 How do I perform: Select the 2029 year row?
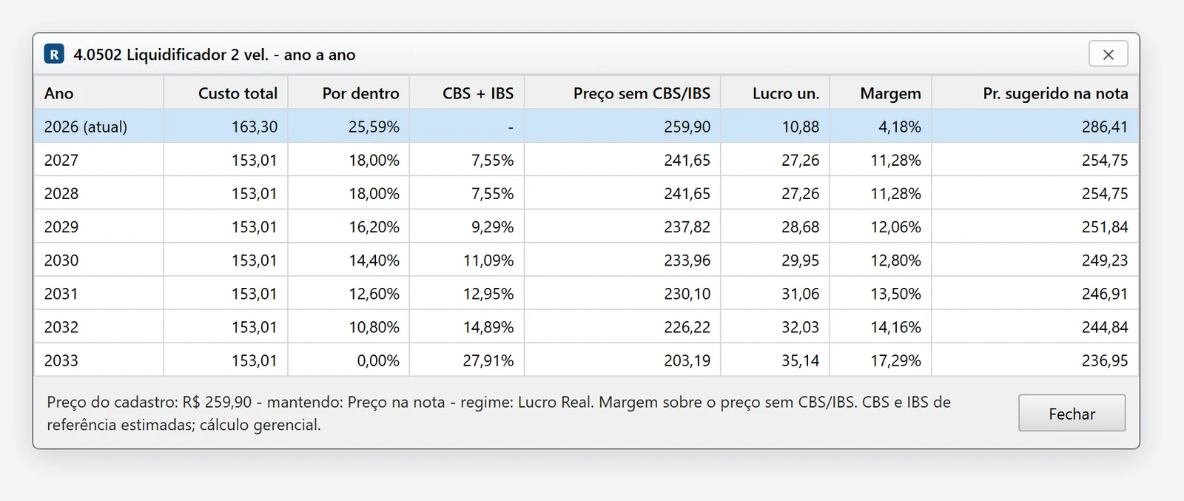[586, 226]
